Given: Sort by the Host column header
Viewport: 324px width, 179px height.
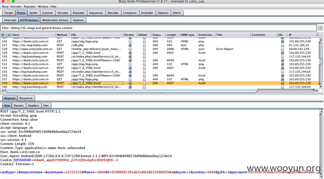Looking at the screenshot, I should [x=33, y=35].
